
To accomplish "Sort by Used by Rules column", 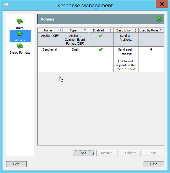I will [x=151, y=30].
